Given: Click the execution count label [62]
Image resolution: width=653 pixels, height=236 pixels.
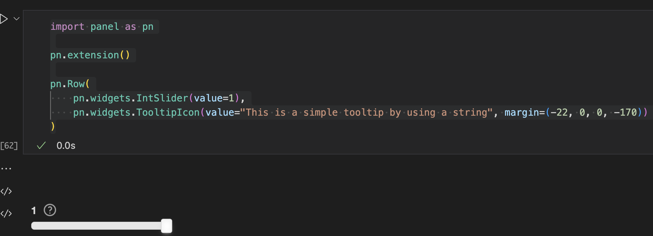Looking at the screenshot, I should tap(9, 146).
